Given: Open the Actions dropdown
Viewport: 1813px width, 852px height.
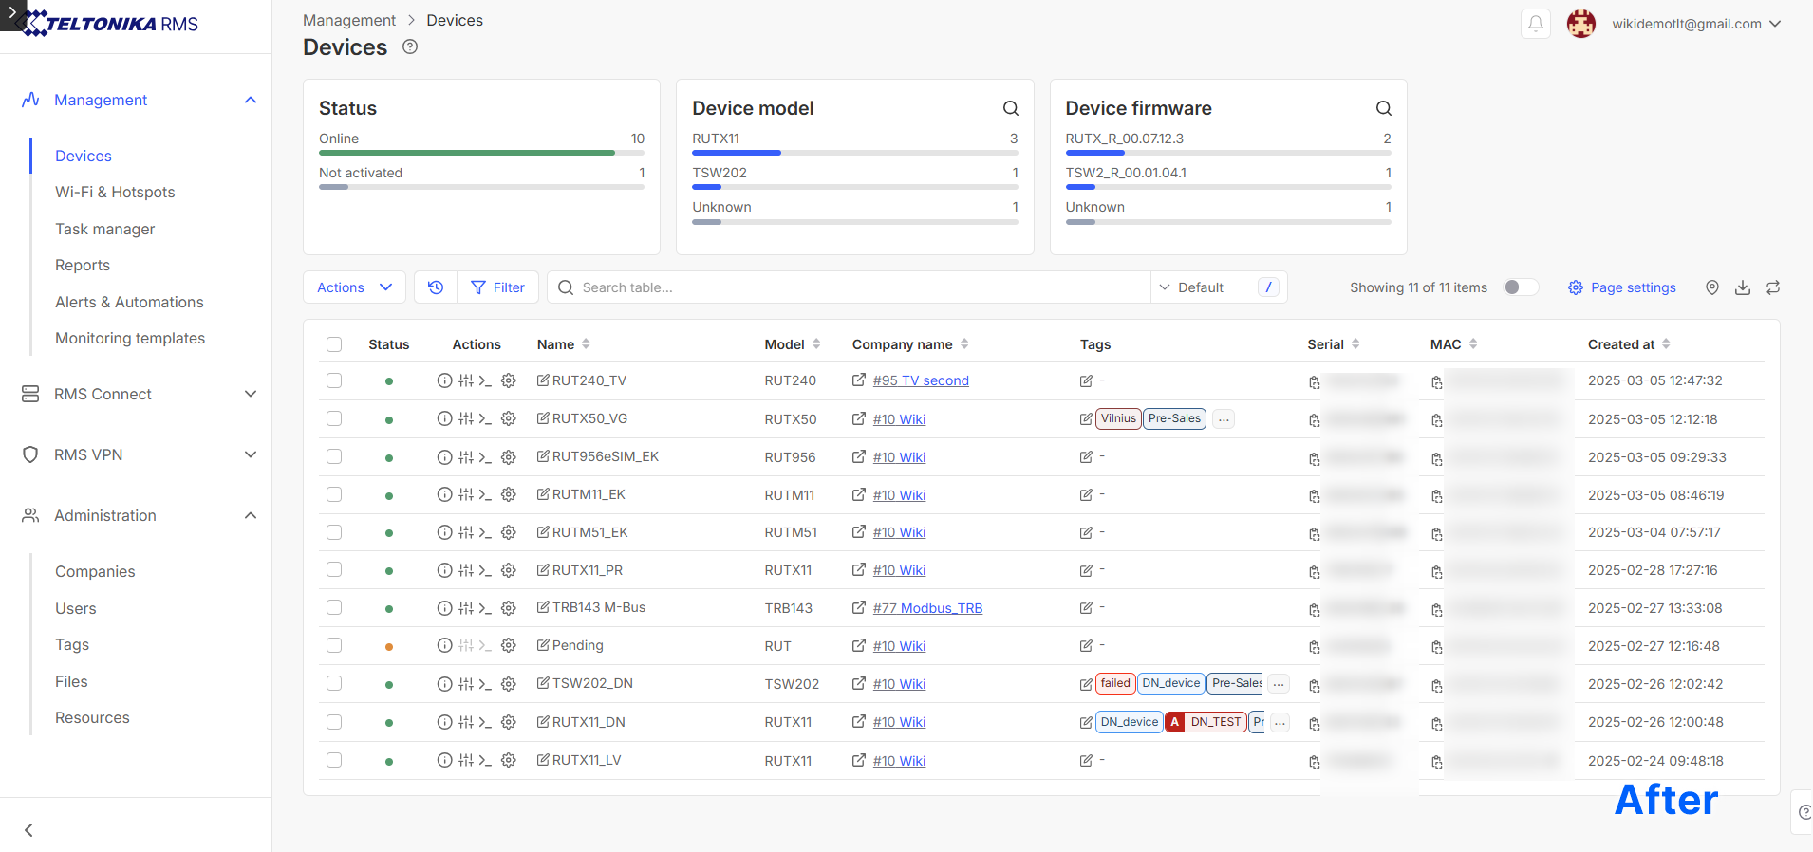Looking at the screenshot, I should click(x=354, y=287).
